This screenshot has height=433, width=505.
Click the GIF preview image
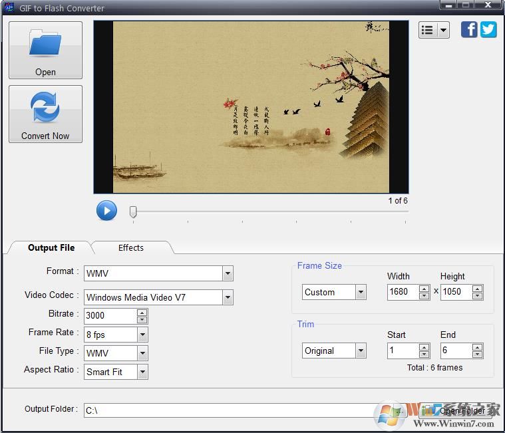(x=251, y=107)
